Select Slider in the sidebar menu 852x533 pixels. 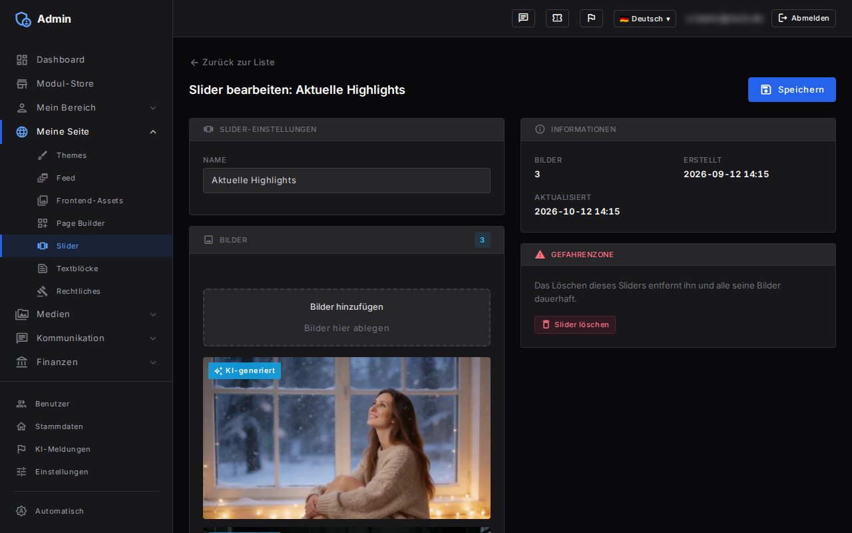tap(87, 246)
